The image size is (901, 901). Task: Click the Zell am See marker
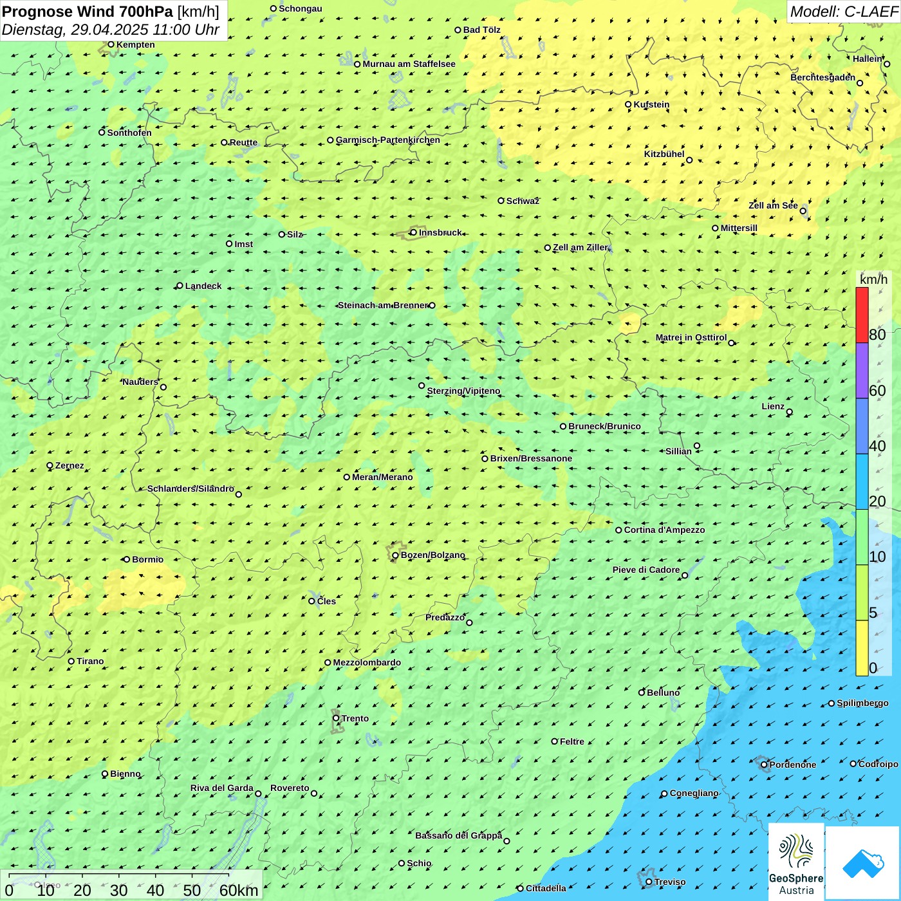click(803, 210)
